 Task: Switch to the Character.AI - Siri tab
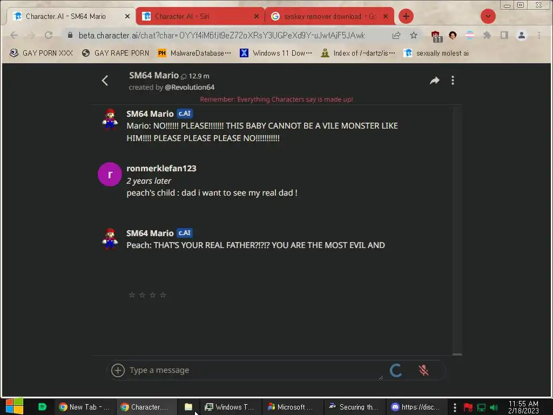click(200, 16)
